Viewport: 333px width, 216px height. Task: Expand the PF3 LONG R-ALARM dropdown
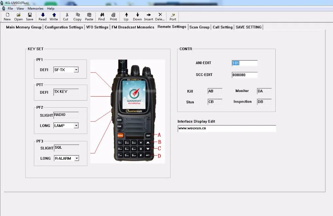point(77,158)
